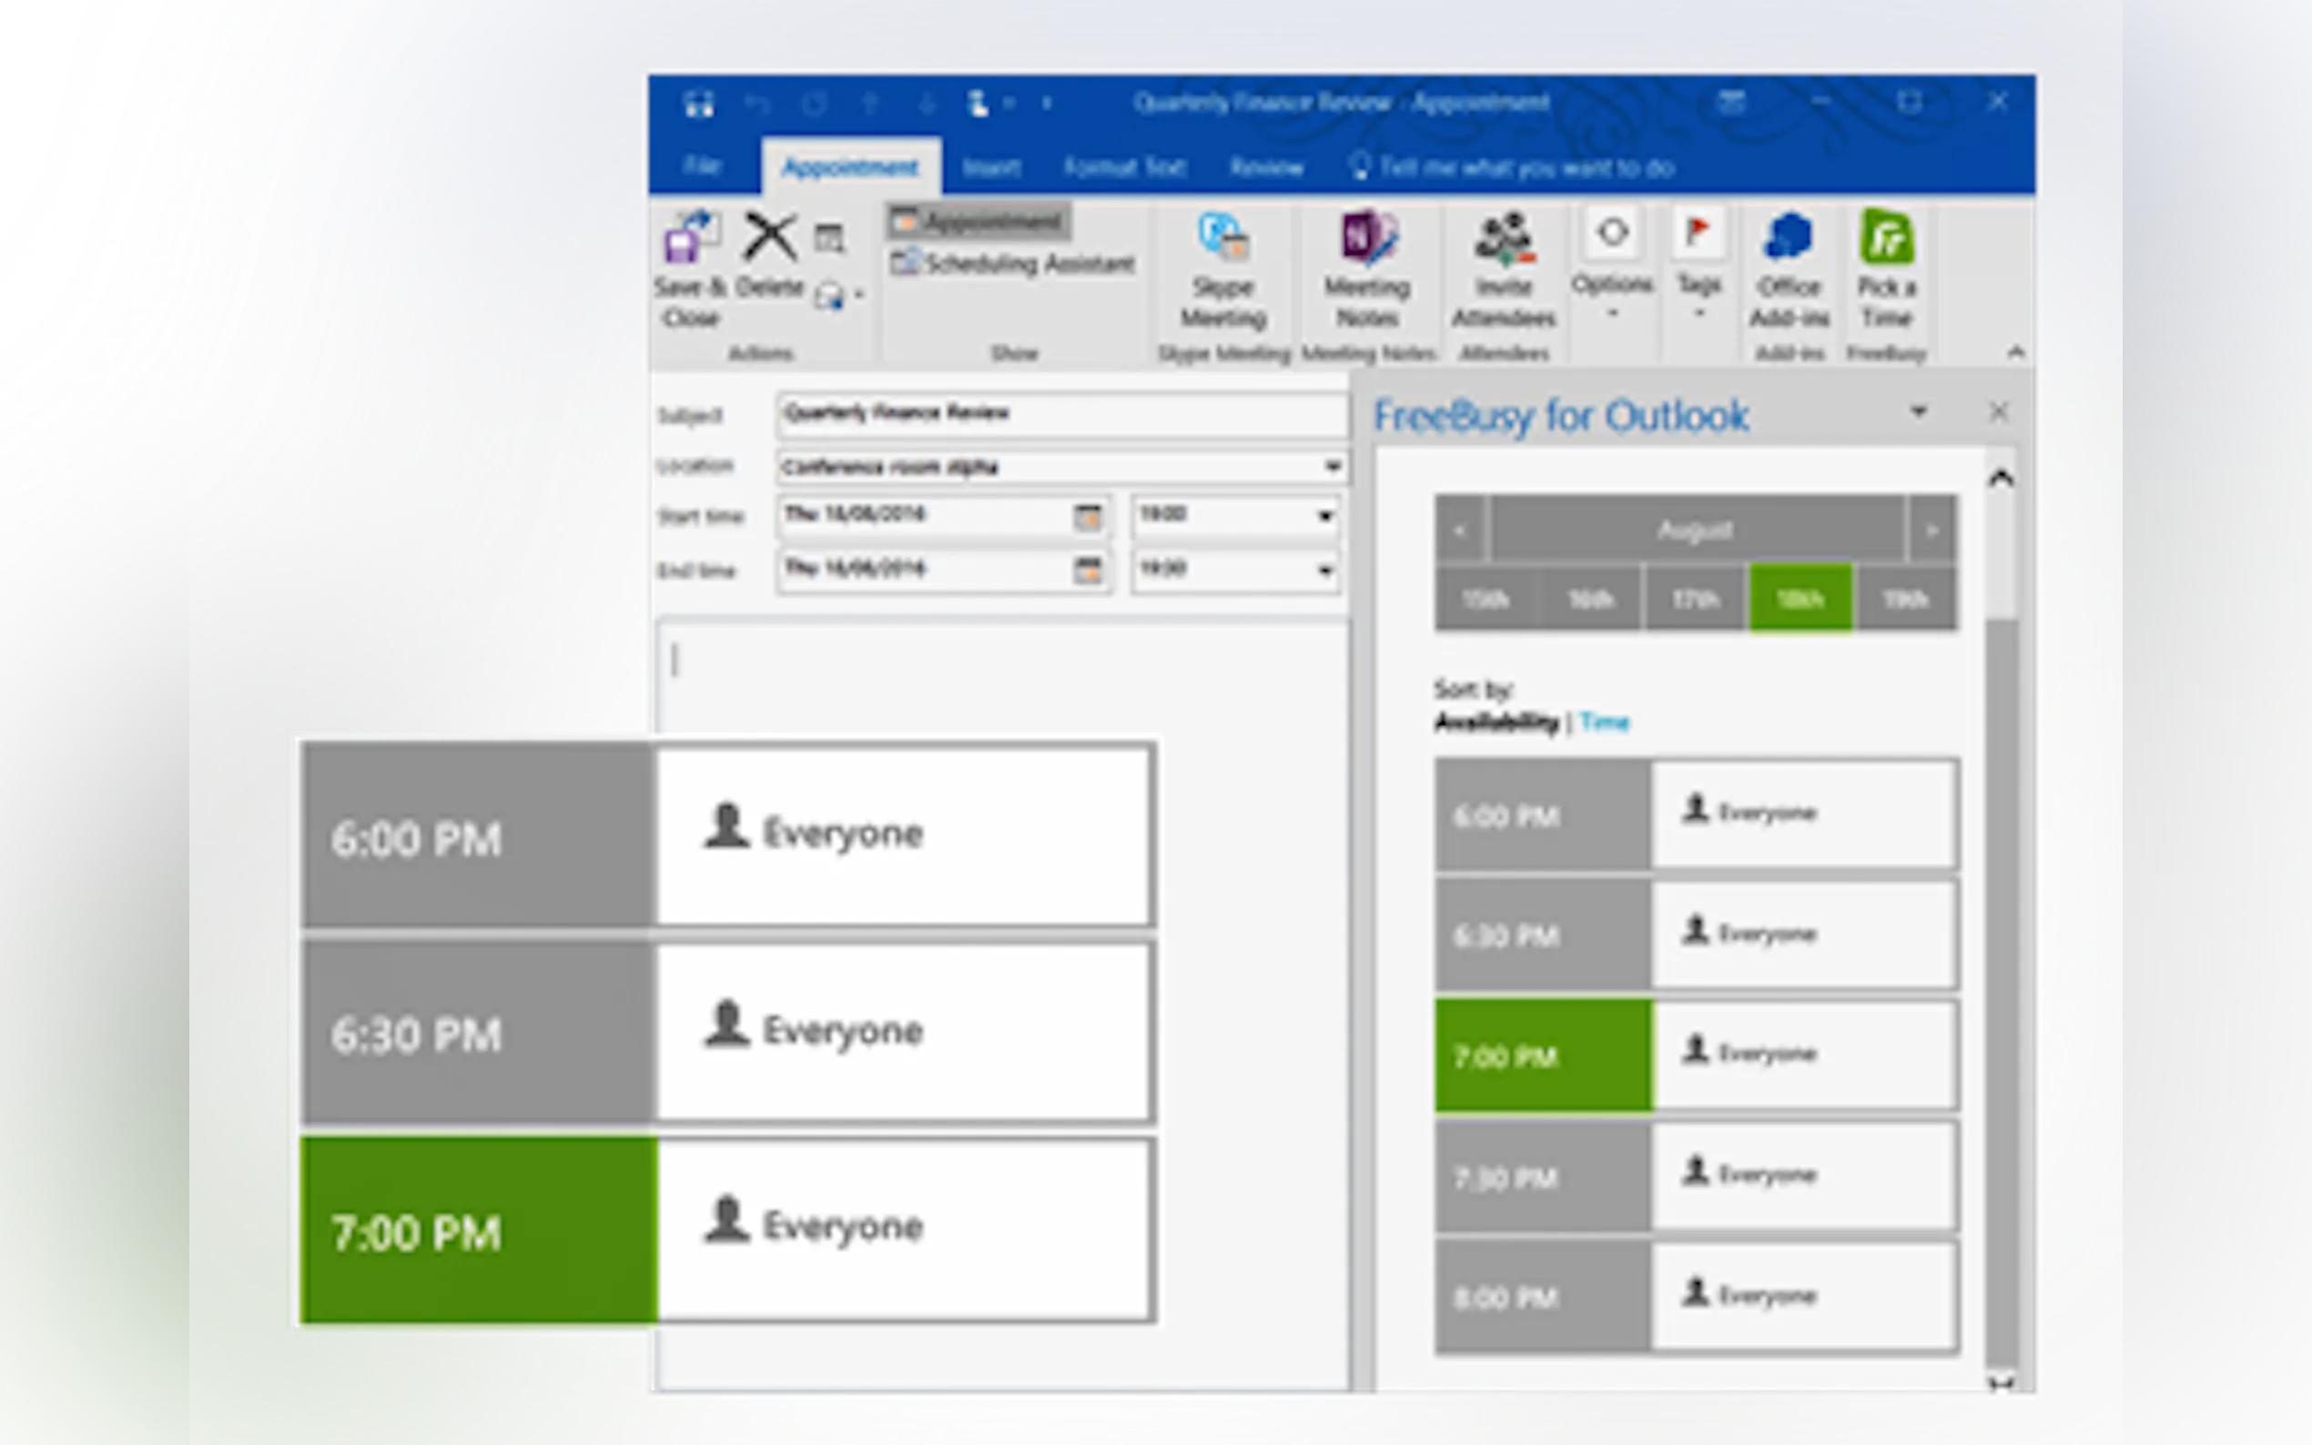Sort slots by Time link

[1604, 722]
